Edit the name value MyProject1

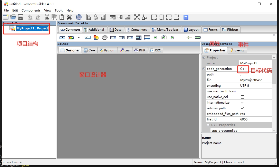pyautogui.click(x=255, y=63)
